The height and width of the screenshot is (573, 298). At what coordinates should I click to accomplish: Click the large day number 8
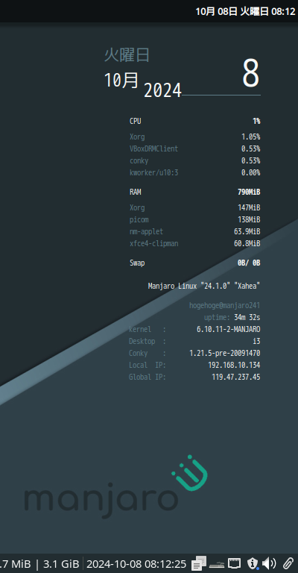coord(251,74)
